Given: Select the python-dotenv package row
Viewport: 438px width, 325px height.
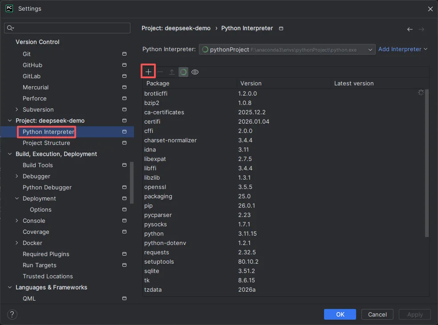Looking at the screenshot, I should pyautogui.click(x=284, y=243).
